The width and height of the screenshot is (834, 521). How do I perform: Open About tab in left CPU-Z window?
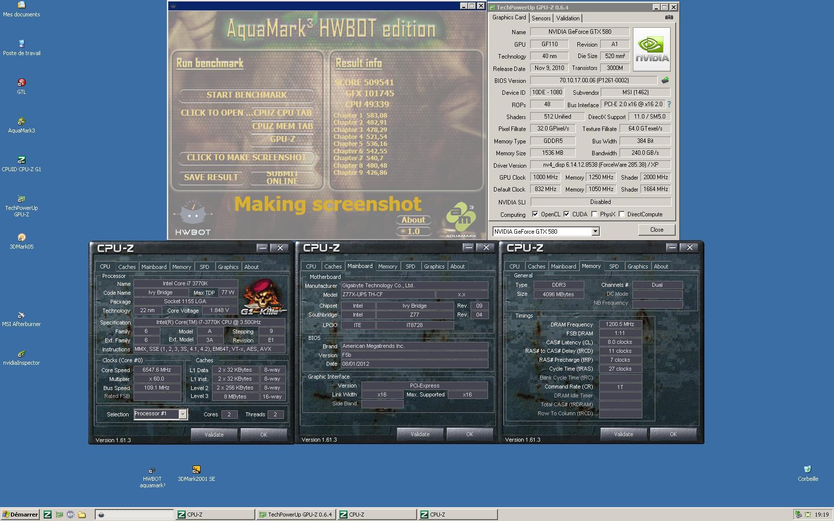(x=251, y=267)
